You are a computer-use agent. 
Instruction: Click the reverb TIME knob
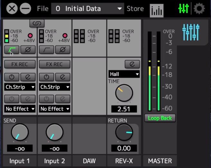click(124, 93)
